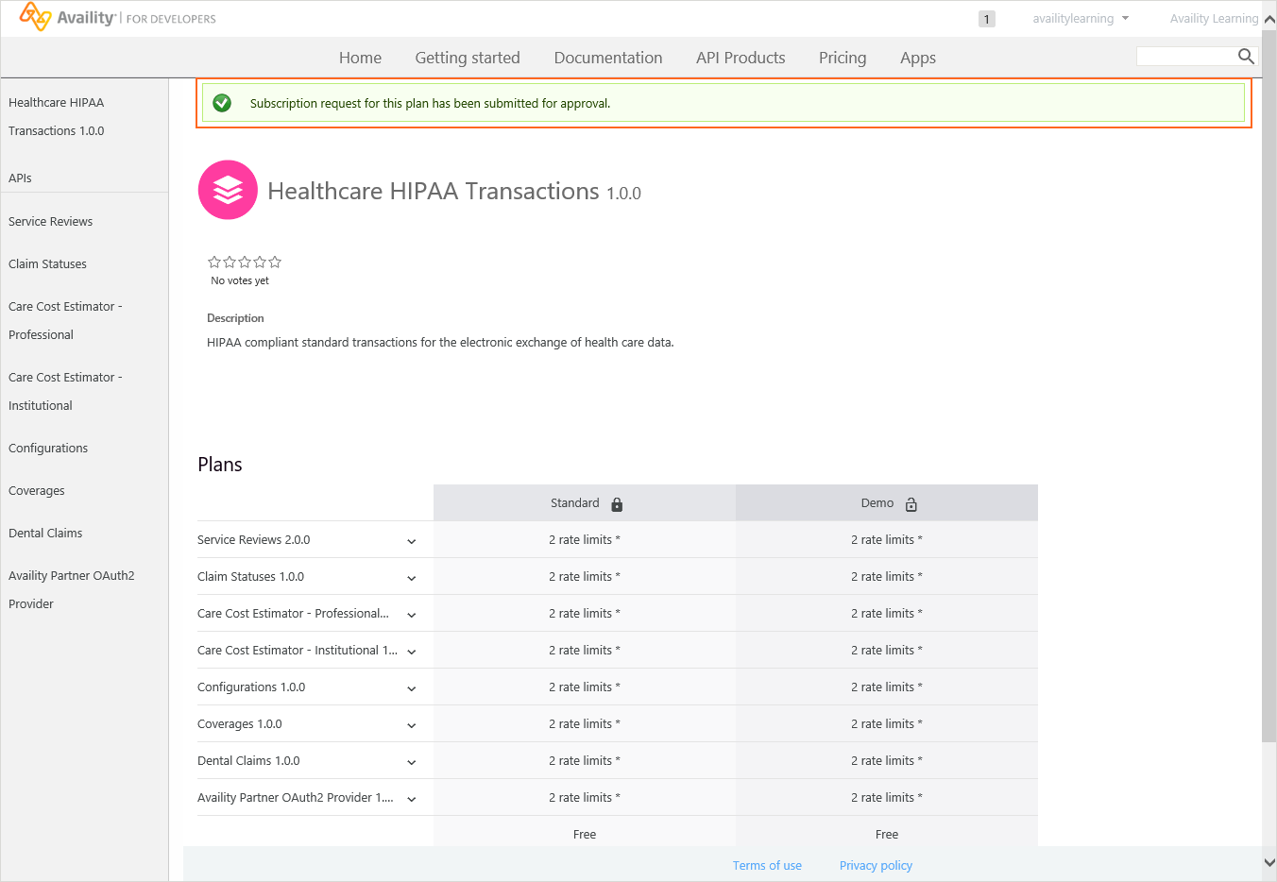The height and width of the screenshot is (882, 1277).
Task: Click Standard rate limits for Service Reviews
Action: [585, 539]
